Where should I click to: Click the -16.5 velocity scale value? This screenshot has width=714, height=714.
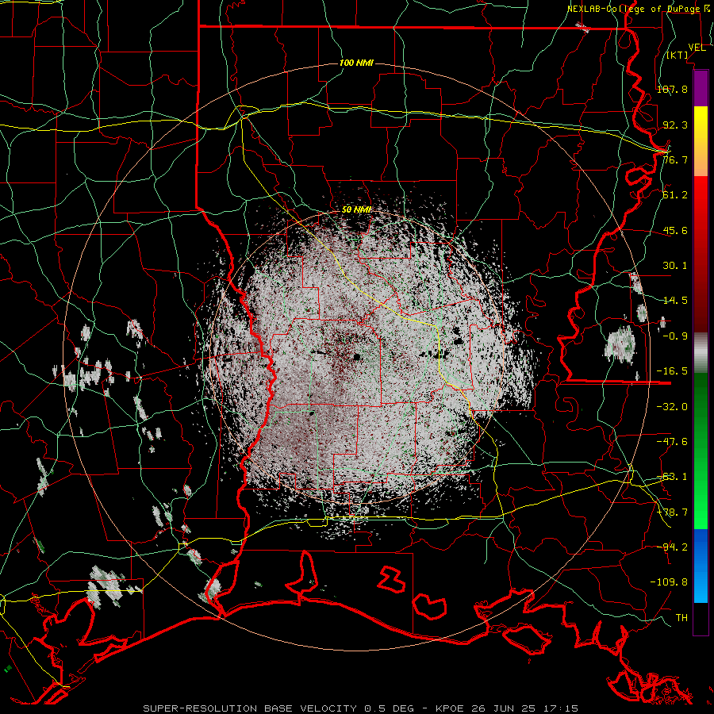click(x=672, y=371)
